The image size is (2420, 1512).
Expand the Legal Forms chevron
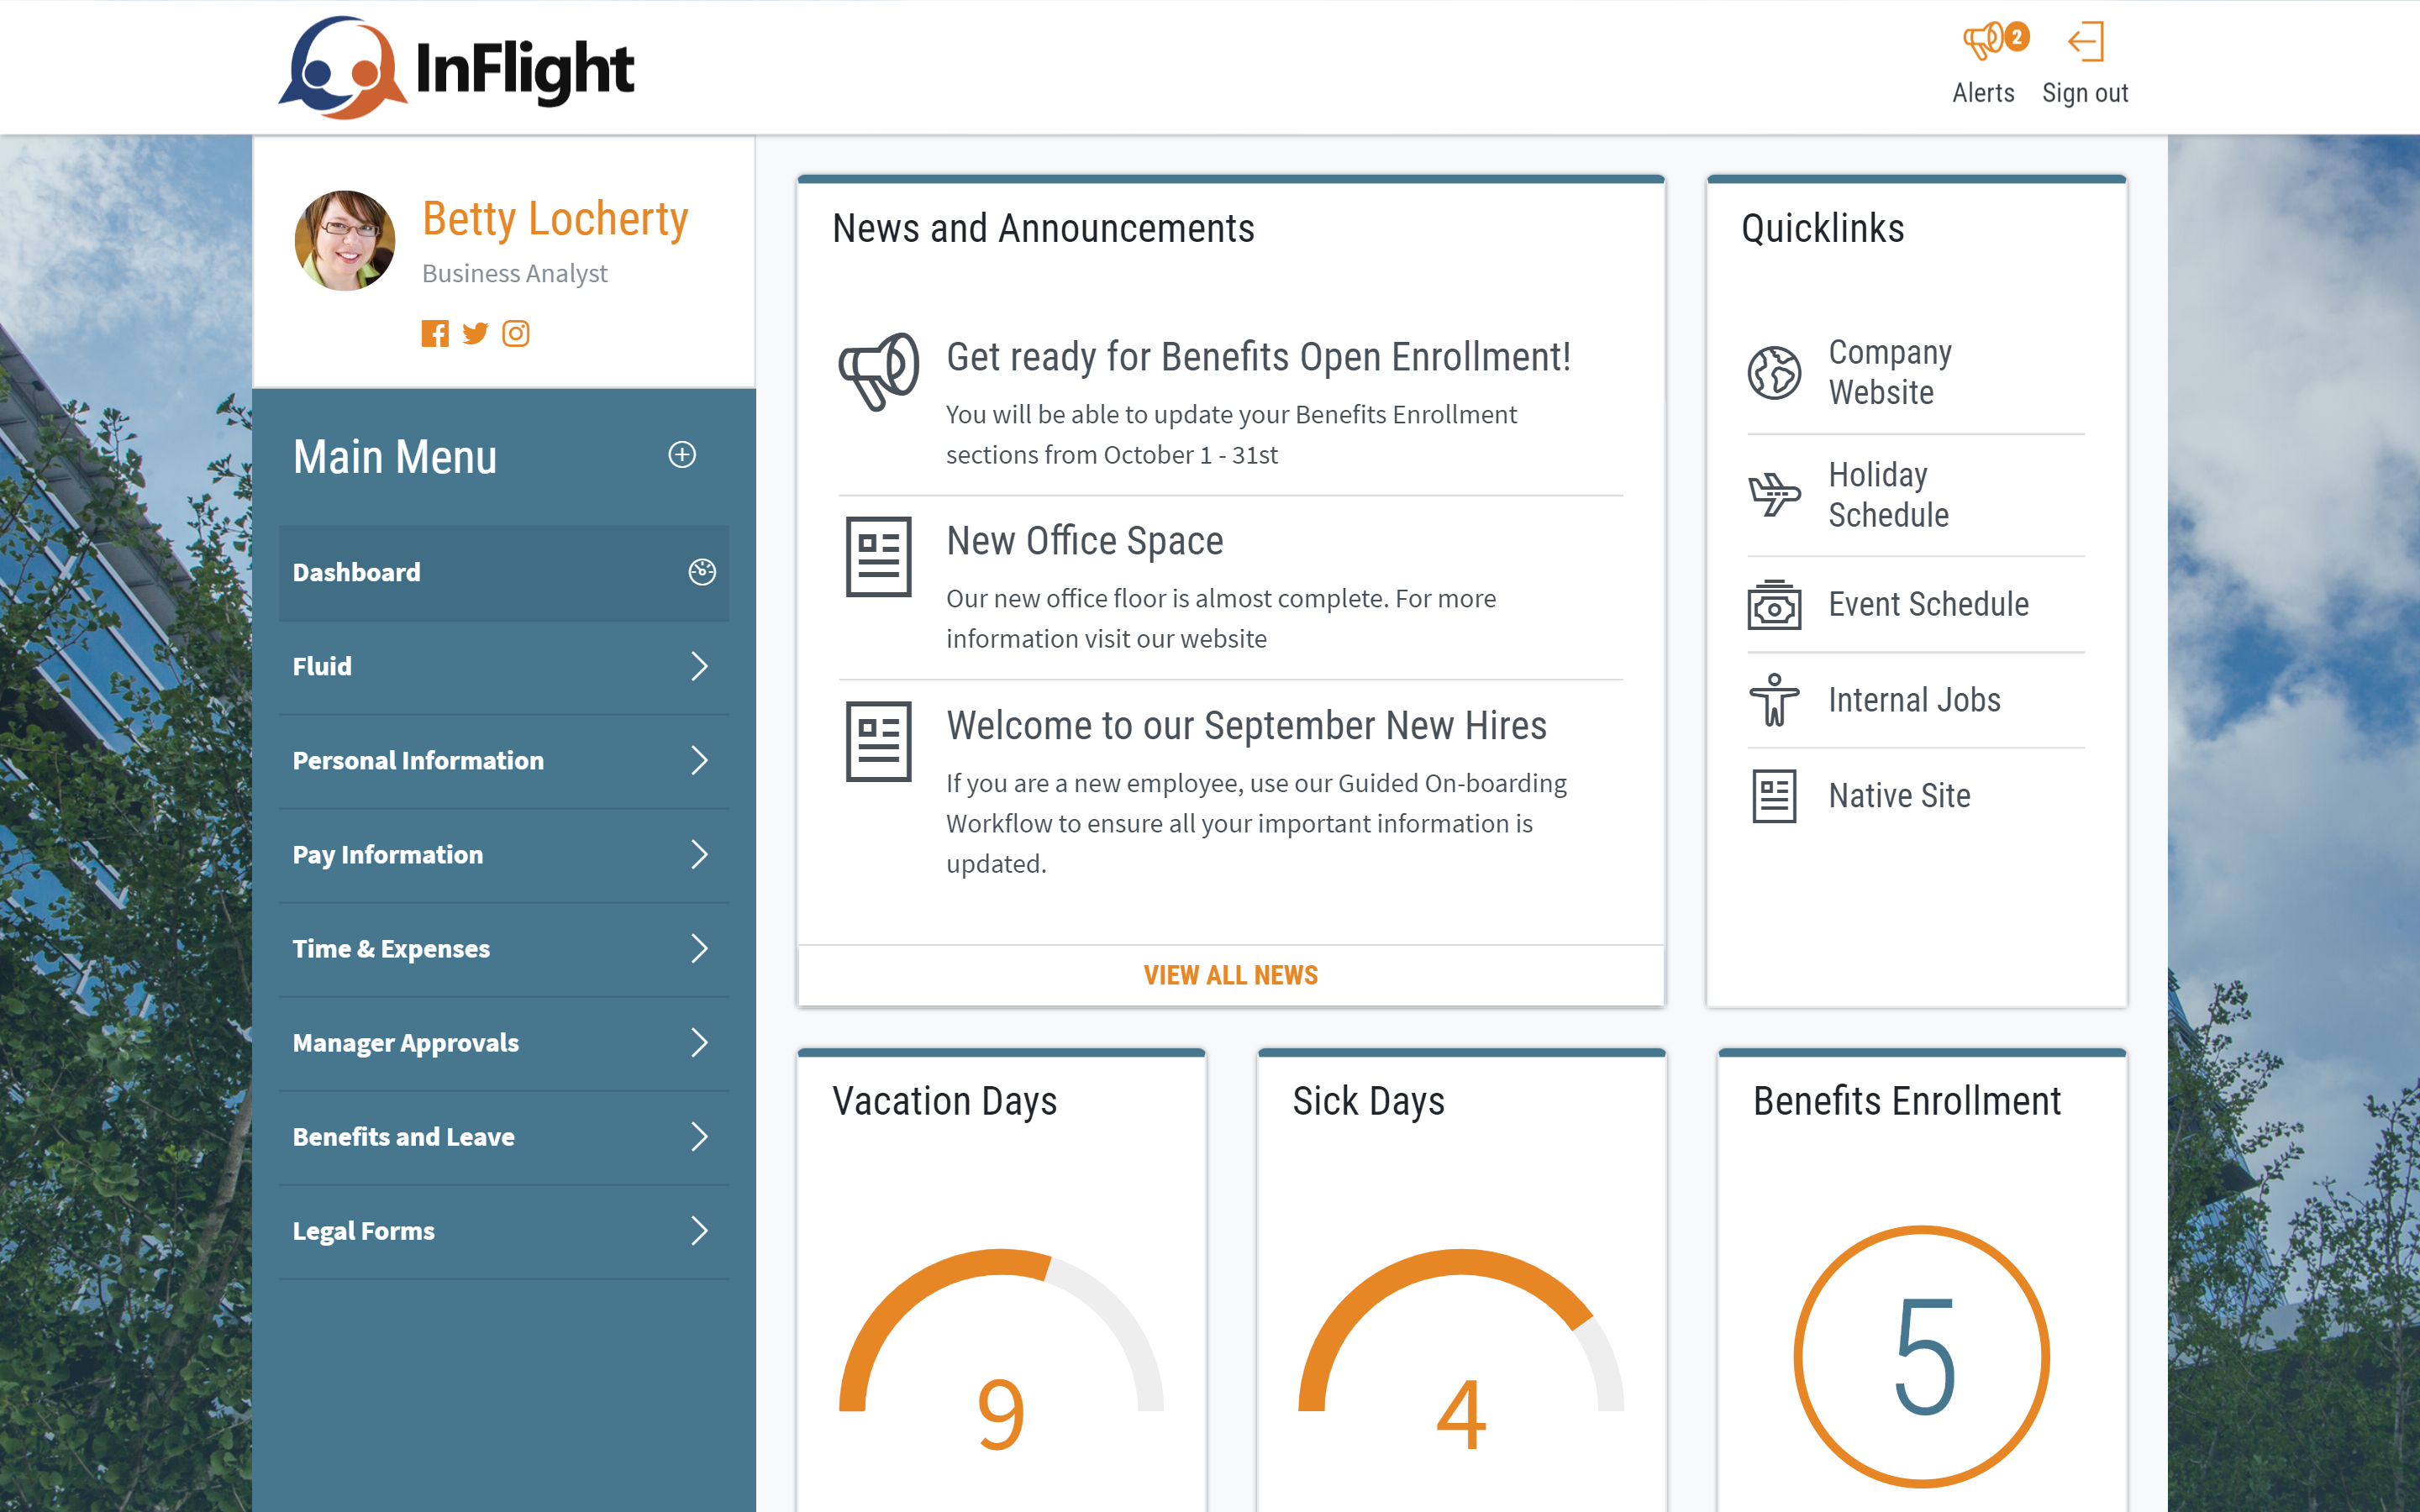click(x=699, y=1230)
